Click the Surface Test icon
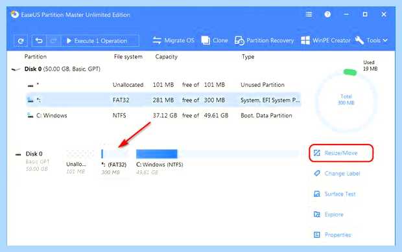This screenshot has width=402, height=252. tap(317, 194)
